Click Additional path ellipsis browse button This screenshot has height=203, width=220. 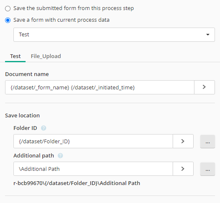207,169
